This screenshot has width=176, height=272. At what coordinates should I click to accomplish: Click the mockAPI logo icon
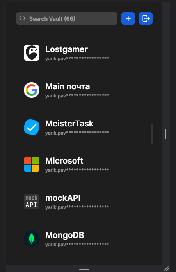coord(32,202)
